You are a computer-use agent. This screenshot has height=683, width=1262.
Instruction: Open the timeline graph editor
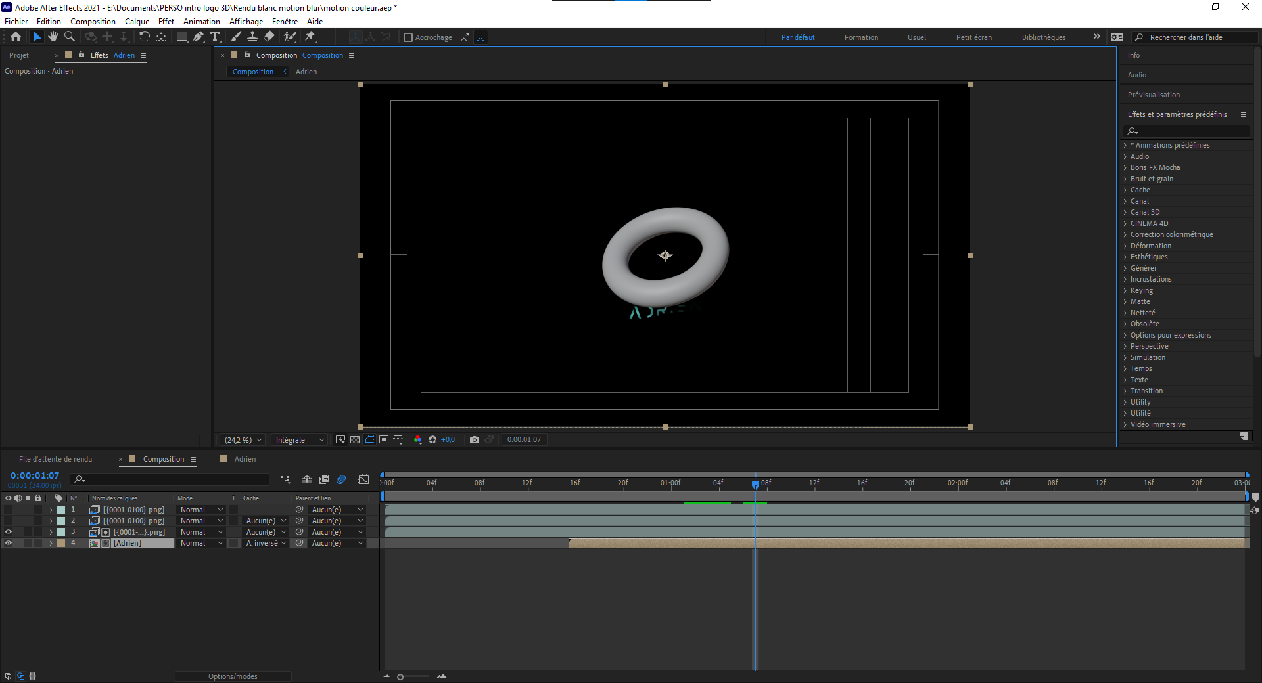click(x=363, y=480)
